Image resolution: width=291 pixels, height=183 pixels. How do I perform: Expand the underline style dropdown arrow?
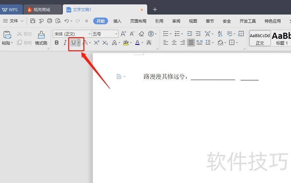coord(79,43)
